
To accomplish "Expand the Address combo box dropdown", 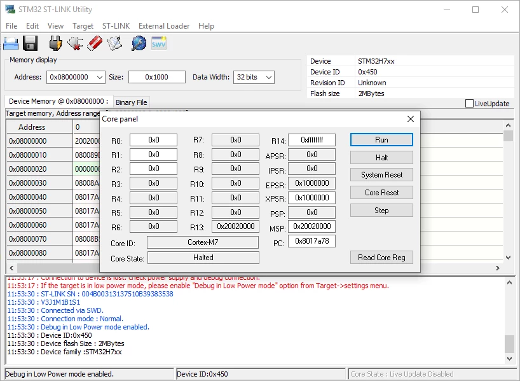I will pyautogui.click(x=100, y=78).
